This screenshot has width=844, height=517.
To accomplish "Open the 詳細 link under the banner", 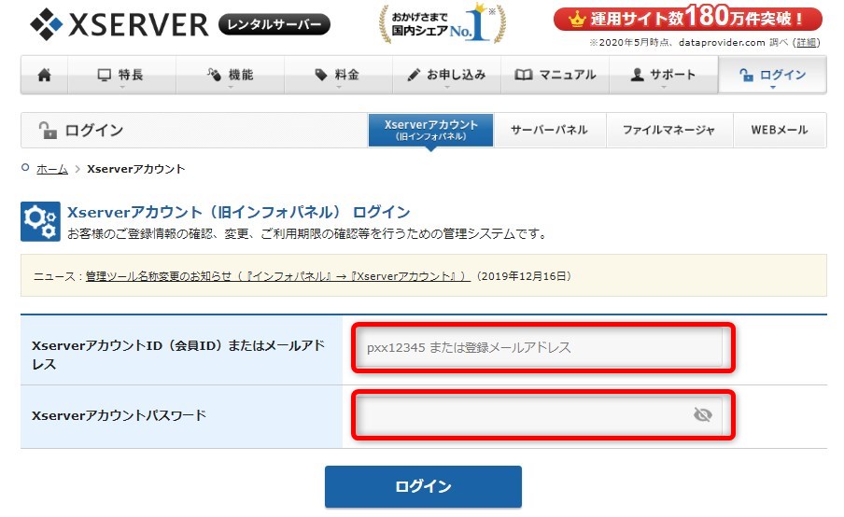I will tap(806, 43).
